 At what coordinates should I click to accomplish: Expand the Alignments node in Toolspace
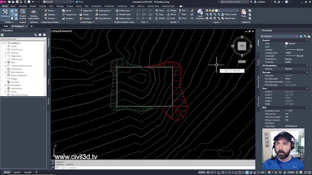[5, 56]
